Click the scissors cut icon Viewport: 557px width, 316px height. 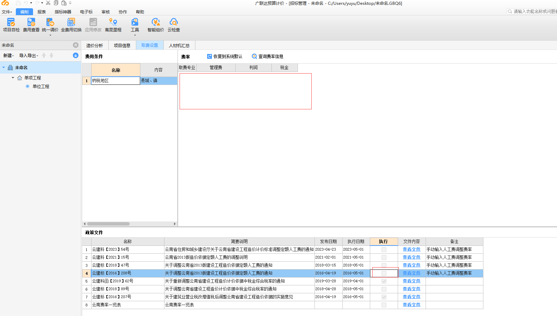coord(48,3)
